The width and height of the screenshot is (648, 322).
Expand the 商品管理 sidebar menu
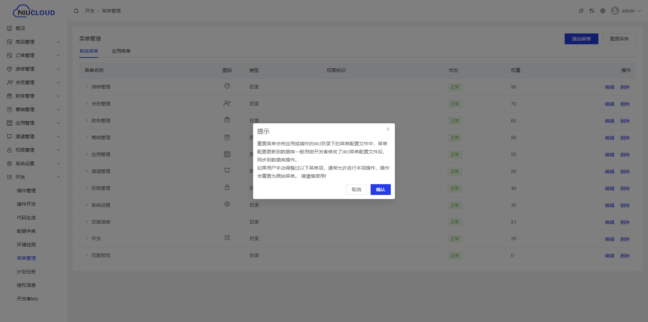34,42
